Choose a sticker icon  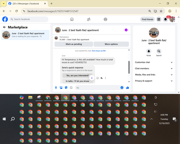tap(66, 88)
